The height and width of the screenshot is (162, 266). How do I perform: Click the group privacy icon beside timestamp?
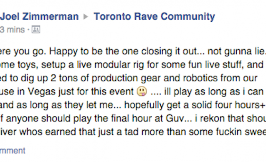tap(36, 30)
